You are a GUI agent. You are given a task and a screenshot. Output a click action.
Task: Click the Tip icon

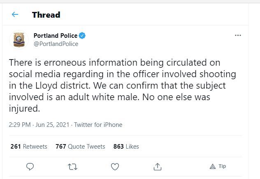213,166
